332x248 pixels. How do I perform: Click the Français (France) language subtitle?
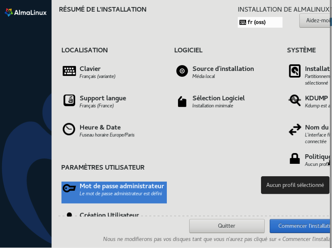[x=96, y=106]
